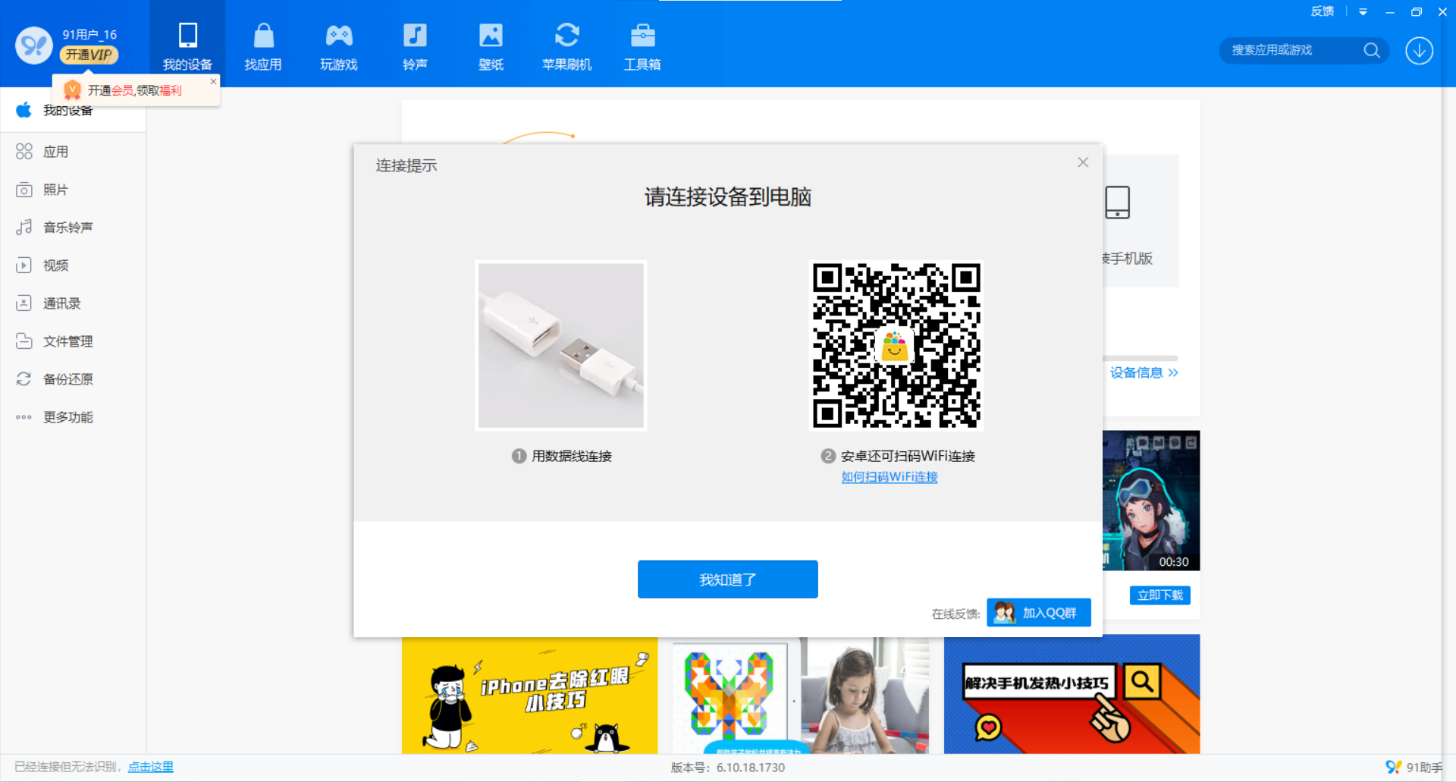Image resolution: width=1456 pixels, height=782 pixels.
Task: Open the 解决手机发热小技巧 banner
Action: 1072,694
